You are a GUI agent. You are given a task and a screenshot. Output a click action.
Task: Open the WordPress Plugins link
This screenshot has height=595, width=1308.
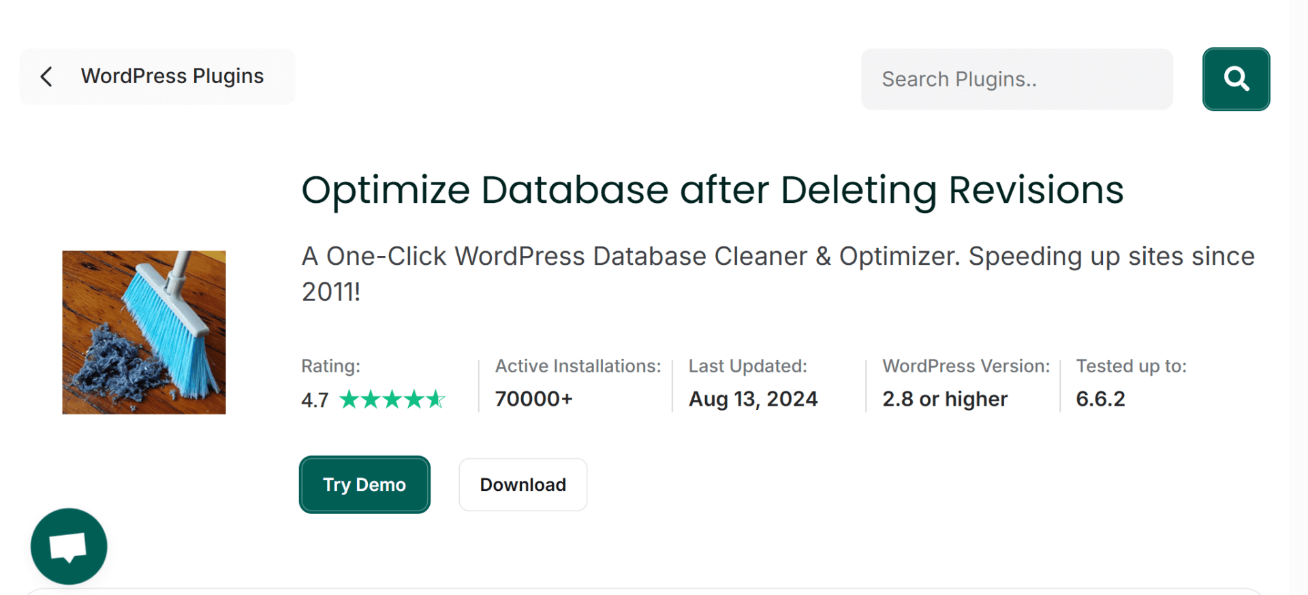tap(172, 76)
